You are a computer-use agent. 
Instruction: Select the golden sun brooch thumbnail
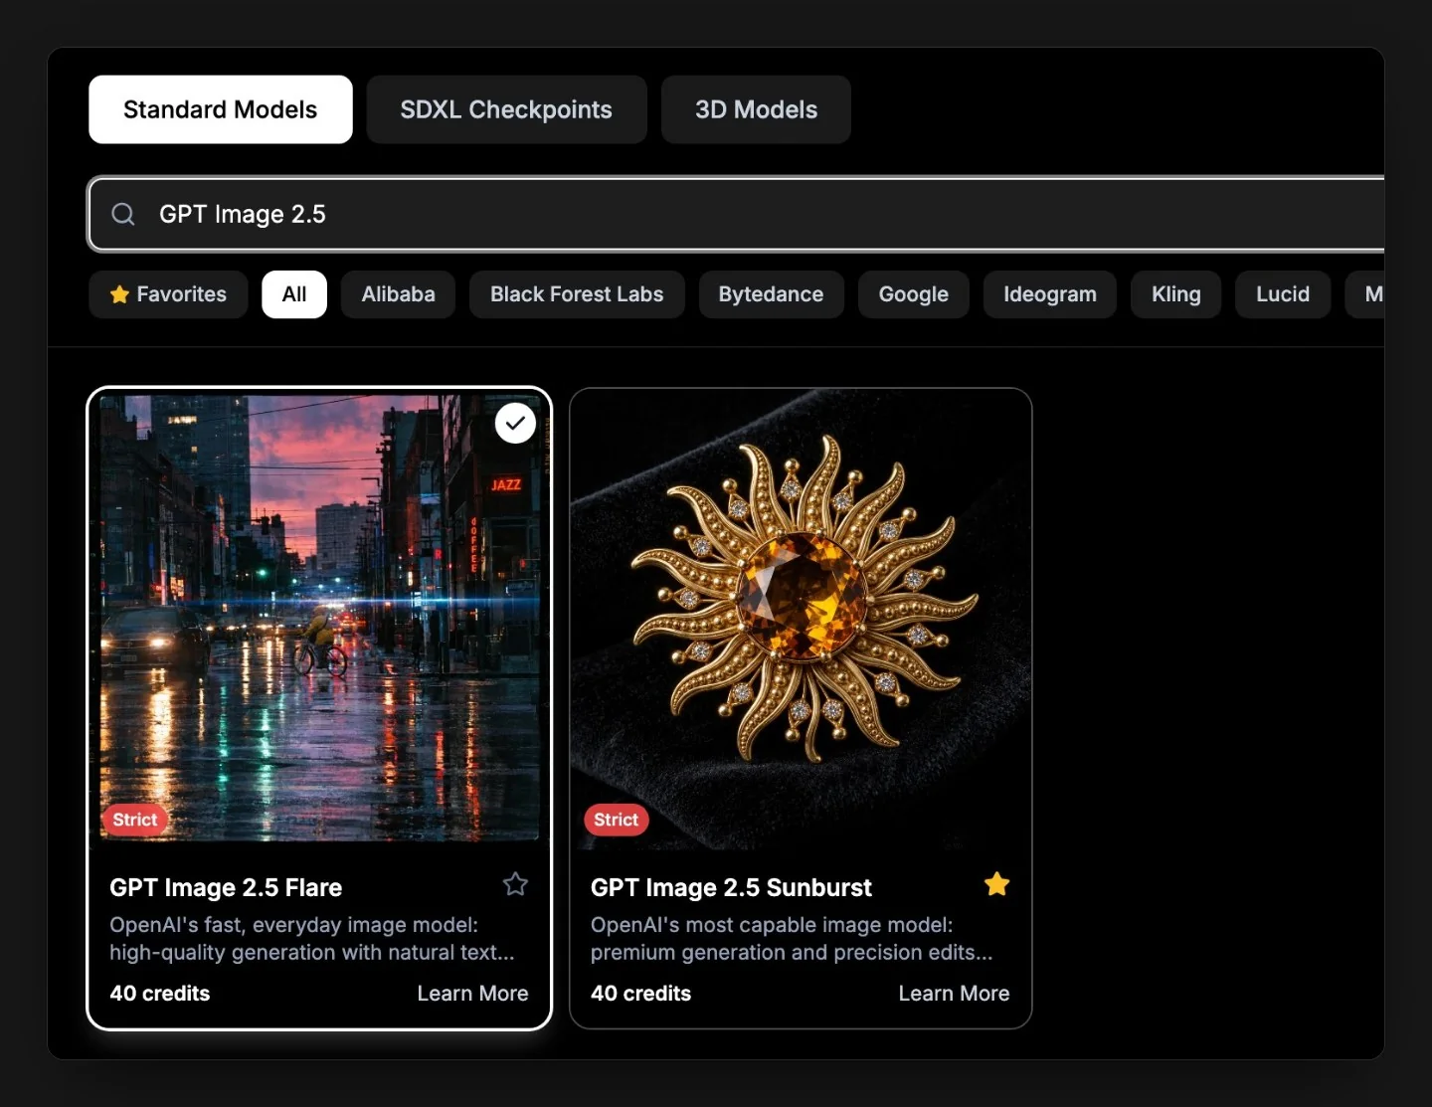tap(801, 619)
